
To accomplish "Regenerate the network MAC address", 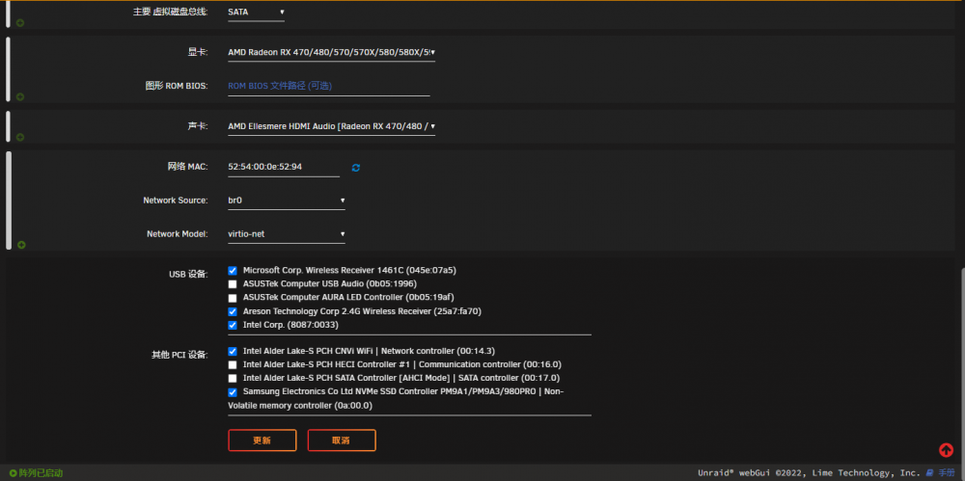I will click(356, 168).
